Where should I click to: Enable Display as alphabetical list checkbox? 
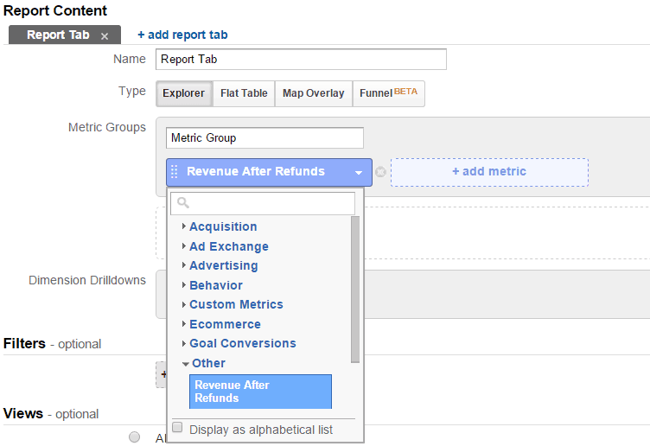point(178,428)
